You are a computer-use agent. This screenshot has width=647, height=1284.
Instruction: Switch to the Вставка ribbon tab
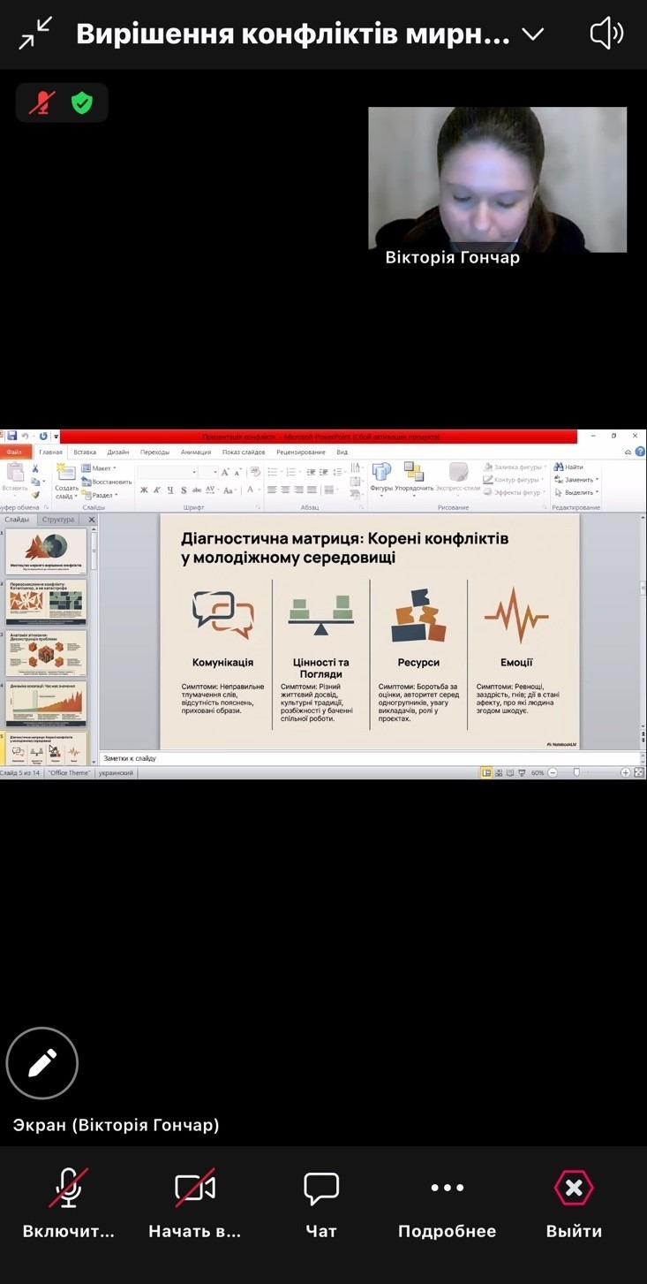click(x=85, y=452)
